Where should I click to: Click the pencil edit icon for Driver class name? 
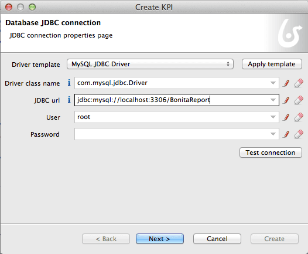(x=286, y=83)
